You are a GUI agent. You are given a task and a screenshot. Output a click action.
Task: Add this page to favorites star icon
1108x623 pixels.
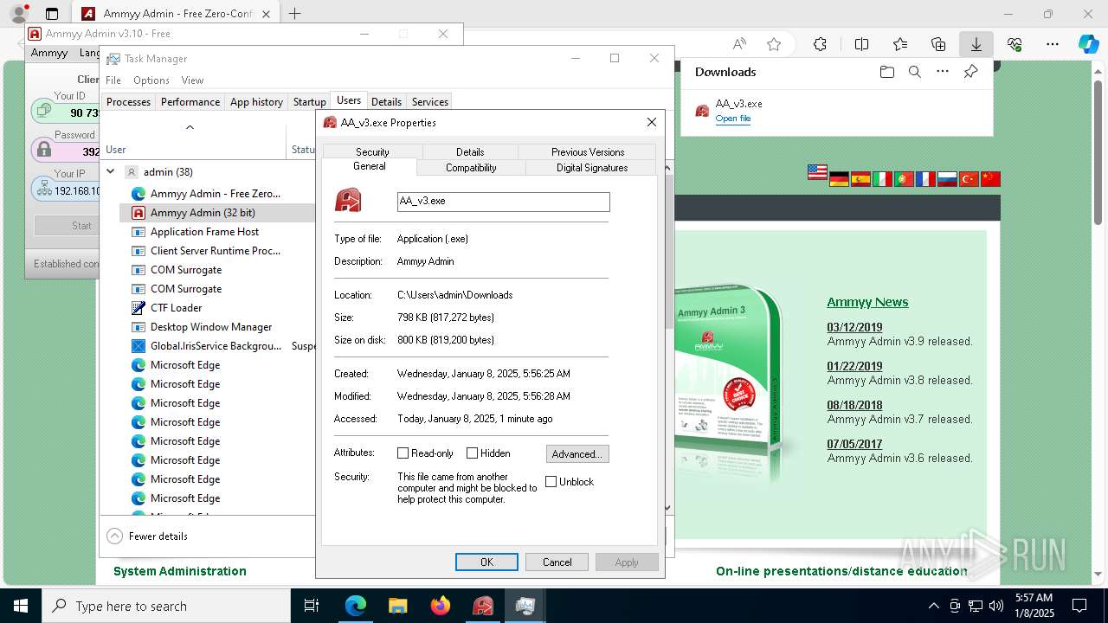(774, 44)
